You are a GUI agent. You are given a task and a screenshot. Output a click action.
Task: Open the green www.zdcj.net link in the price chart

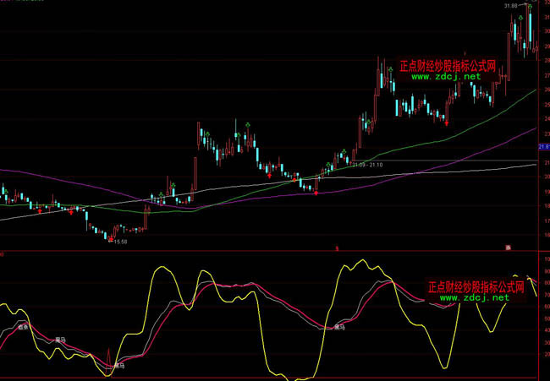click(x=446, y=76)
